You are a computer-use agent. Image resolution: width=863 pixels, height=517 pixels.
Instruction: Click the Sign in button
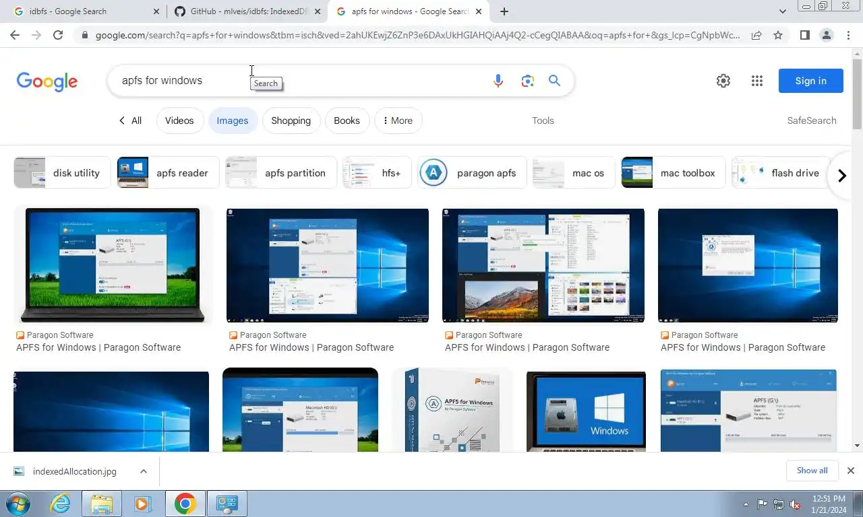810,81
